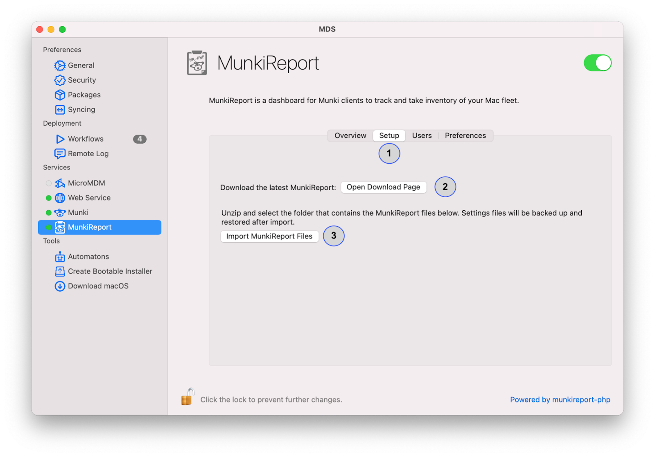This screenshot has width=655, height=457.
Task: Switch to the Overview tab
Action: coord(350,136)
